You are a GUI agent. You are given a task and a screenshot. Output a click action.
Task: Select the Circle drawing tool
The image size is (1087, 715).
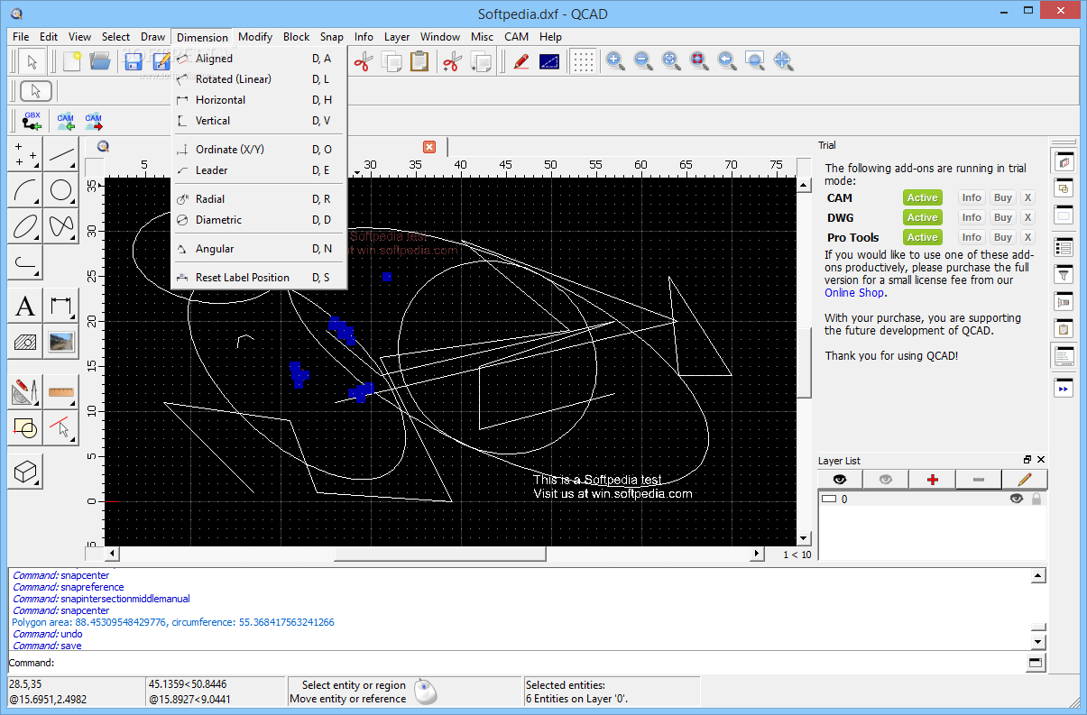(x=61, y=190)
